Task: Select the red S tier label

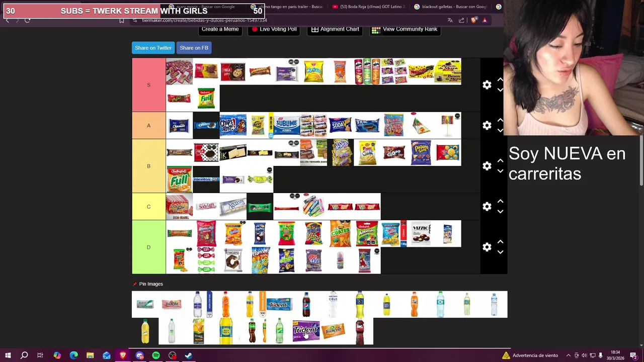Action: coord(148,85)
